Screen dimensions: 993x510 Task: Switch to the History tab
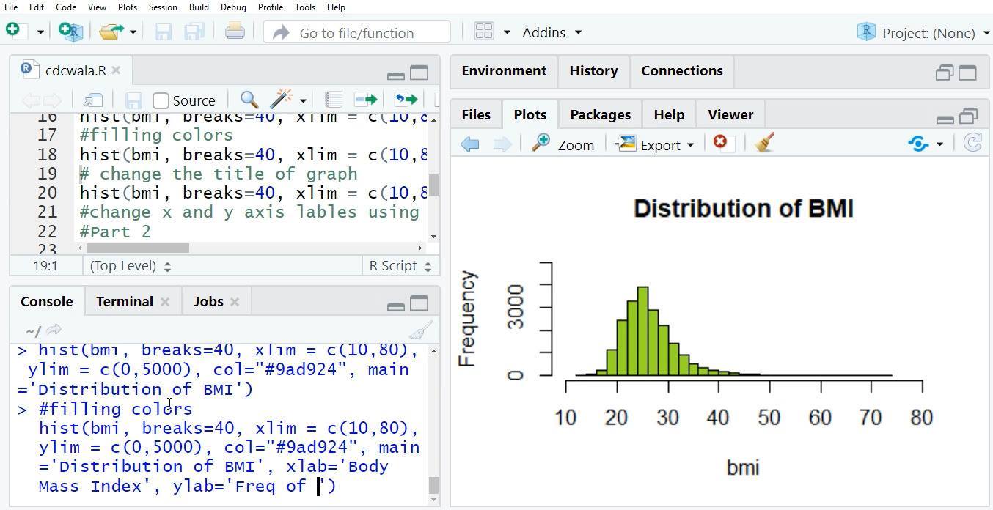[593, 70]
